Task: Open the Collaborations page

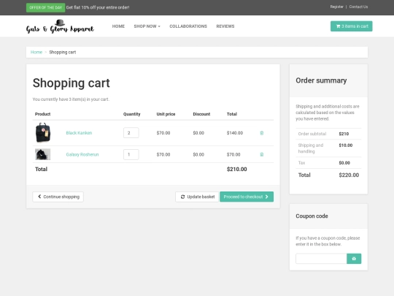Action: 188,26
